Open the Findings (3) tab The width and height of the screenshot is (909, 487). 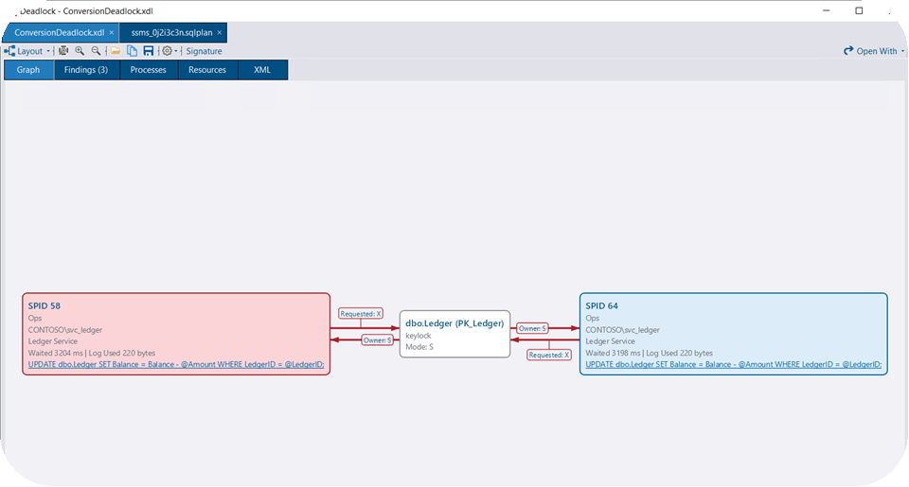[x=86, y=69]
